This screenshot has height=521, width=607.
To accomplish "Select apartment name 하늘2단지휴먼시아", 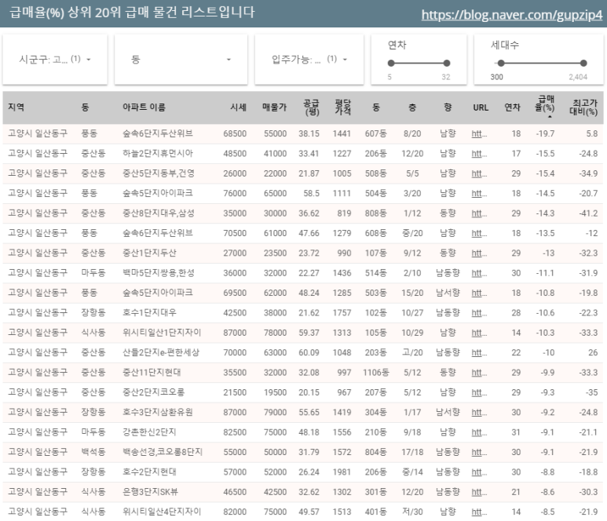I will pyautogui.click(x=158, y=153).
